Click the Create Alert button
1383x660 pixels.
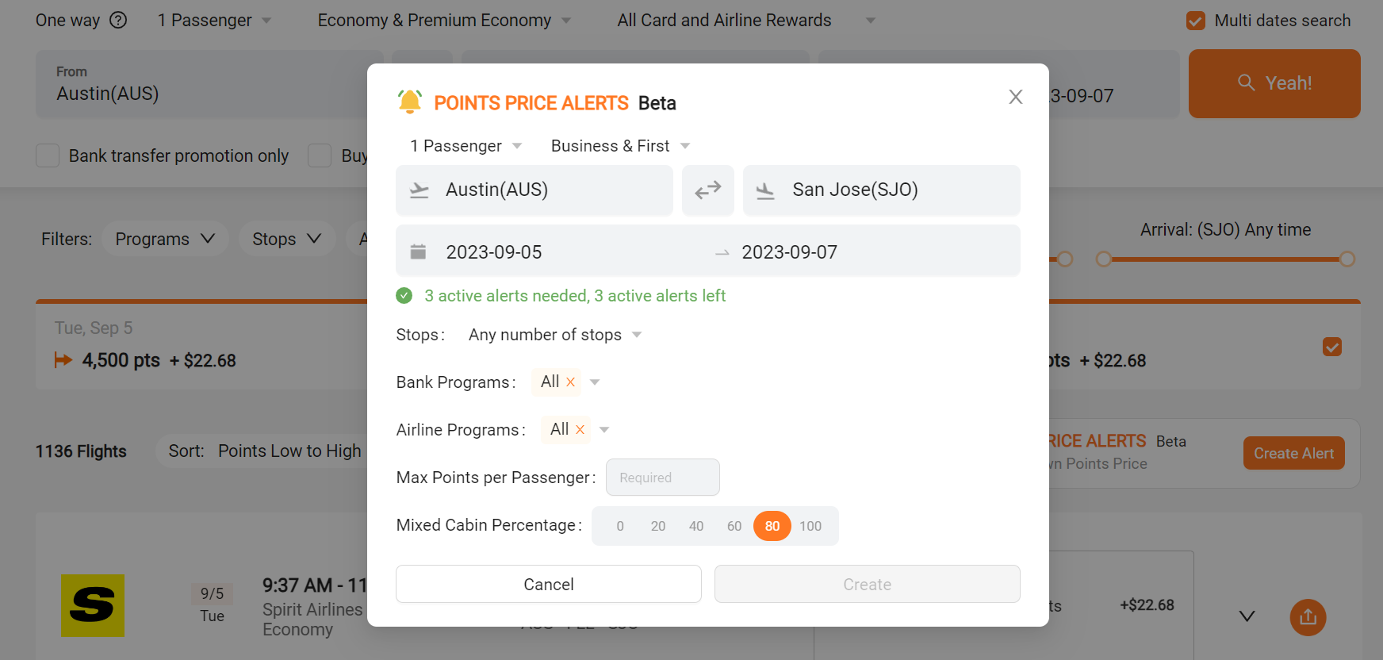point(1293,453)
